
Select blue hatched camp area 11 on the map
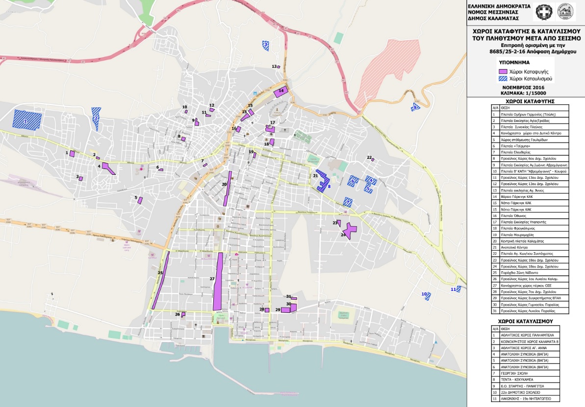pyautogui.click(x=458, y=289)
